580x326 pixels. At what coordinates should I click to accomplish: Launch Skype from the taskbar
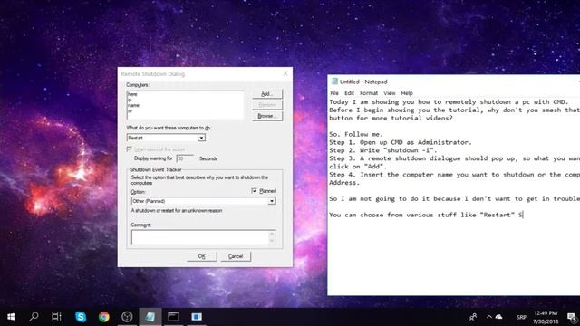(81, 317)
